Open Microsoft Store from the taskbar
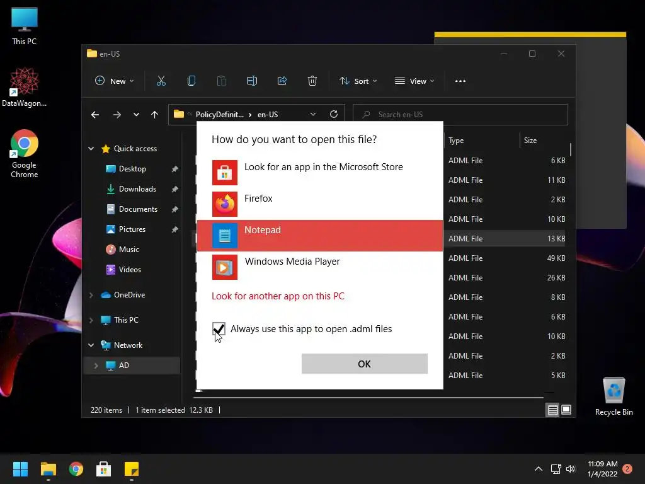 point(104,469)
